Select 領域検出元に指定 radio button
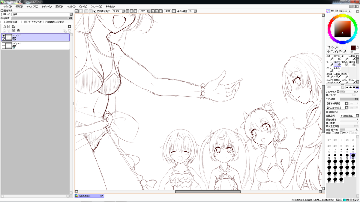Viewport: 360px width, 202px height. click(45, 22)
